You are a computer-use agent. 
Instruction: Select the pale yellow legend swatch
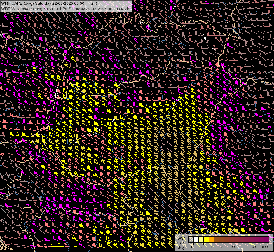[201, 240]
